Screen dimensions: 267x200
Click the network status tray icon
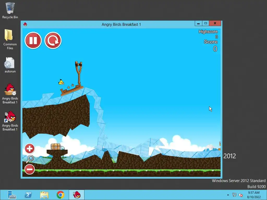pos(234,195)
